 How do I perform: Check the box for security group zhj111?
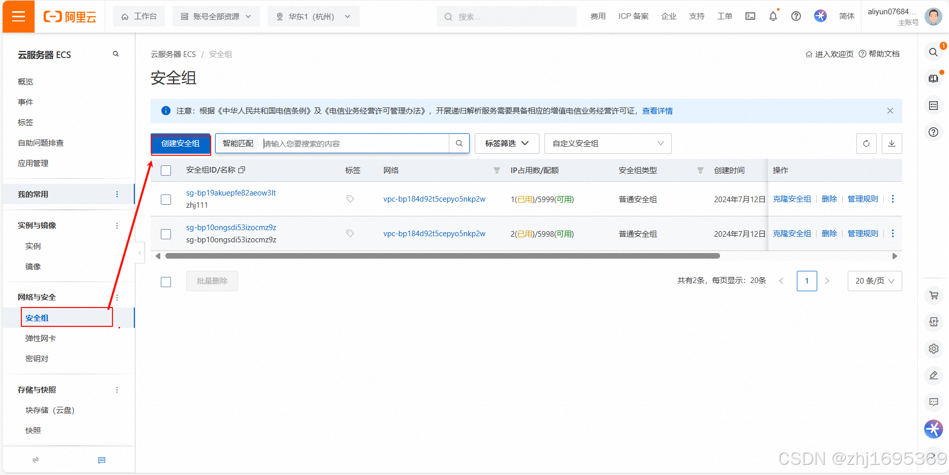click(x=166, y=200)
